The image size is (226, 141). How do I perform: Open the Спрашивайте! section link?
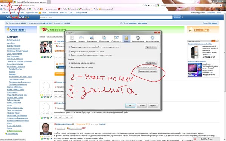point(57,30)
